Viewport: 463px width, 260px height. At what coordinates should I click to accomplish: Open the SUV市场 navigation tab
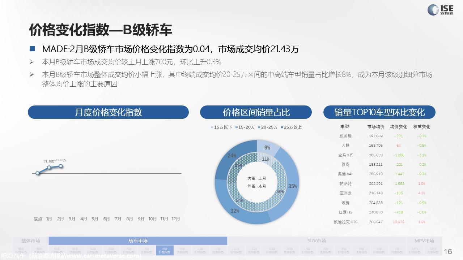click(x=316, y=241)
